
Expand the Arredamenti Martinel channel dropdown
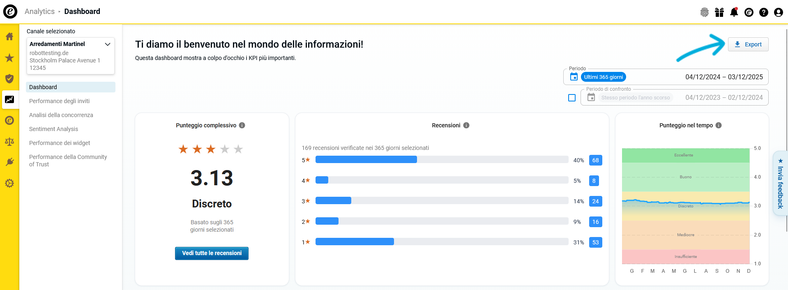point(108,44)
